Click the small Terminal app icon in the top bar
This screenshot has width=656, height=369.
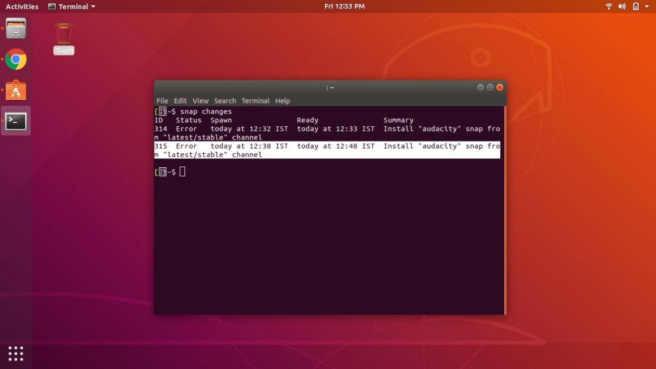point(51,6)
